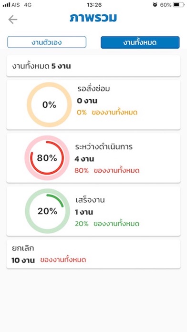
Task: Tap the orange 0% progress ring
Action: point(49,104)
